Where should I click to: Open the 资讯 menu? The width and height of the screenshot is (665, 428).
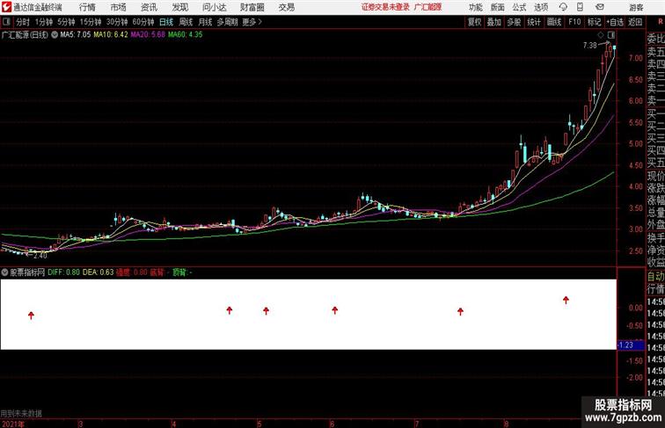[x=149, y=7]
